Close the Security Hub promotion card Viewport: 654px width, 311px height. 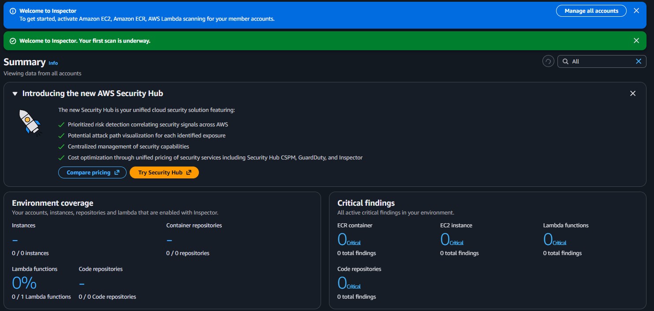point(633,93)
